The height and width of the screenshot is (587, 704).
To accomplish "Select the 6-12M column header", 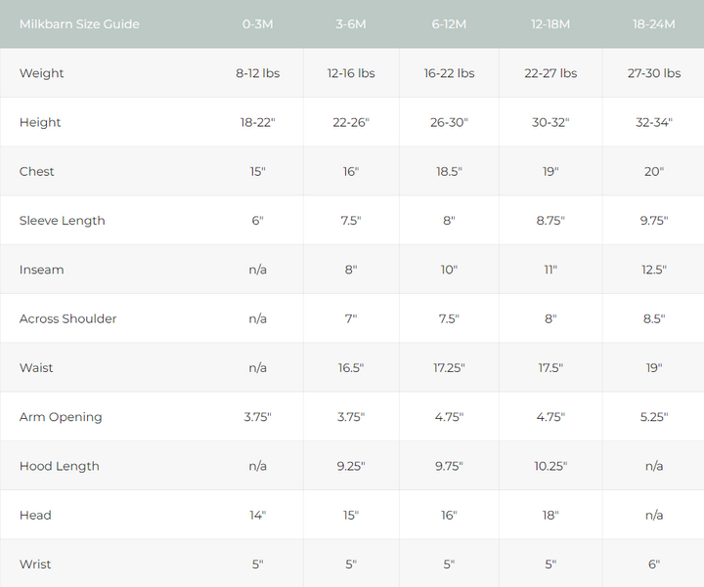I will [449, 23].
